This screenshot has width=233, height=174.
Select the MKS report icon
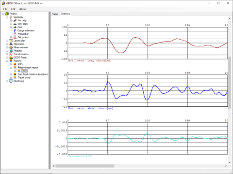pyautogui.click(x=15, y=64)
